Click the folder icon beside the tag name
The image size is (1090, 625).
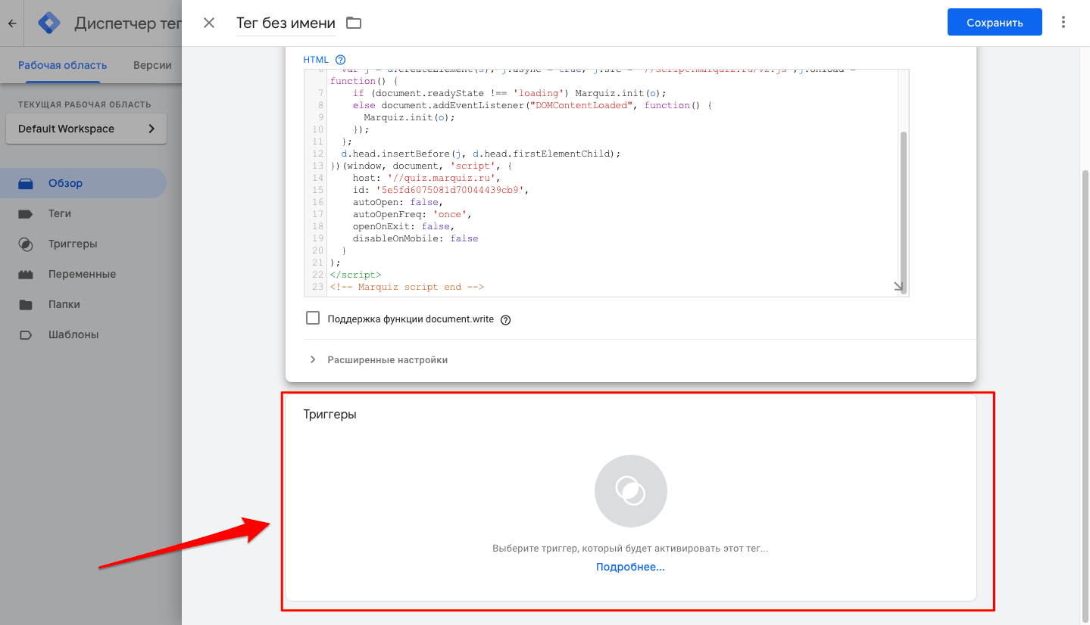click(354, 23)
